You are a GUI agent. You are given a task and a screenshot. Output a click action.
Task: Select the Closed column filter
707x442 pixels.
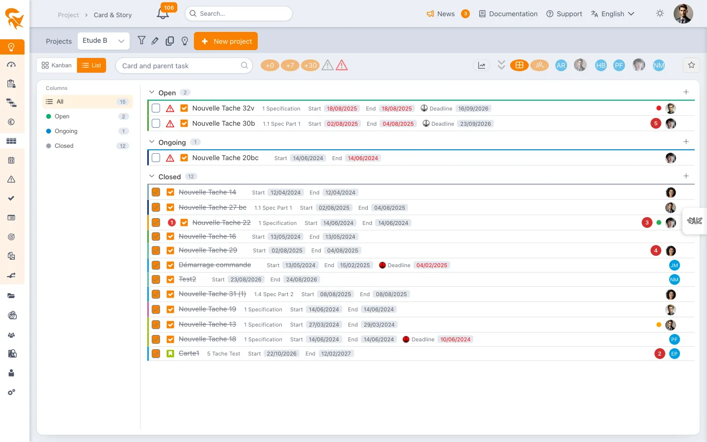pyautogui.click(x=87, y=146)
